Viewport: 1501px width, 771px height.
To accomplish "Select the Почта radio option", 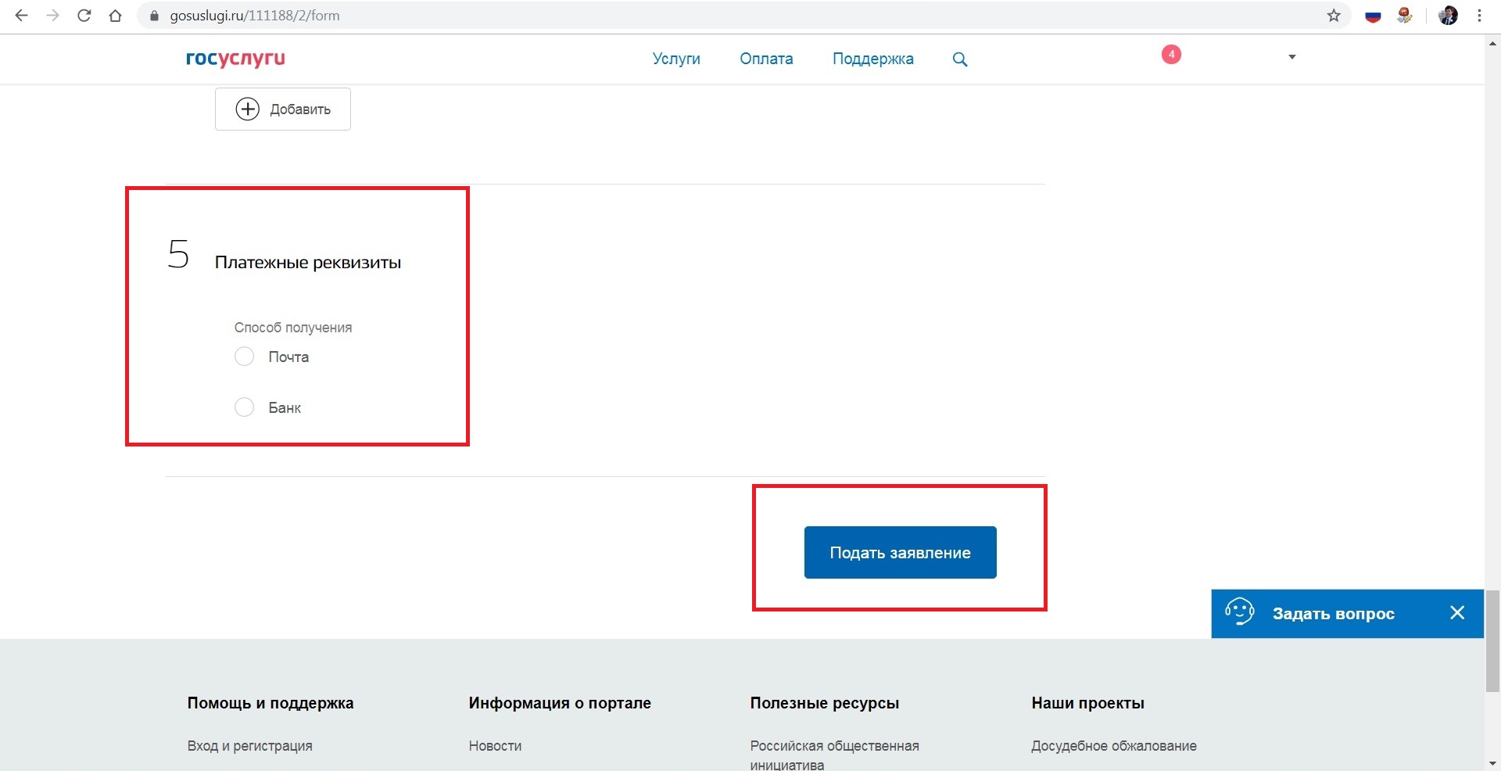I will point(245,357).
